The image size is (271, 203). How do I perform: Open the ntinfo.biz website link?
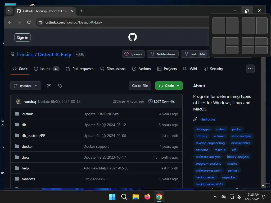pos(207,119)
